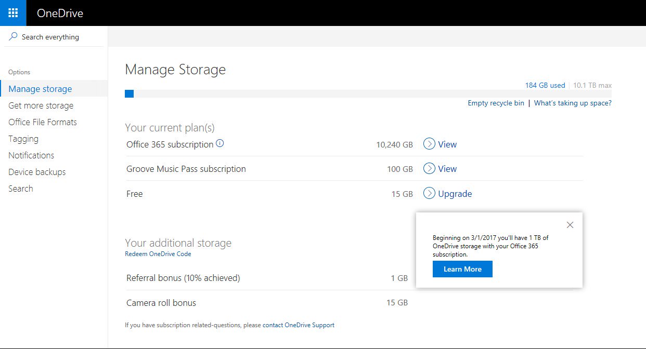This screenshot has width=646, height=349.
Task: View the Groove Music Pass subscription
Action: 447,169
